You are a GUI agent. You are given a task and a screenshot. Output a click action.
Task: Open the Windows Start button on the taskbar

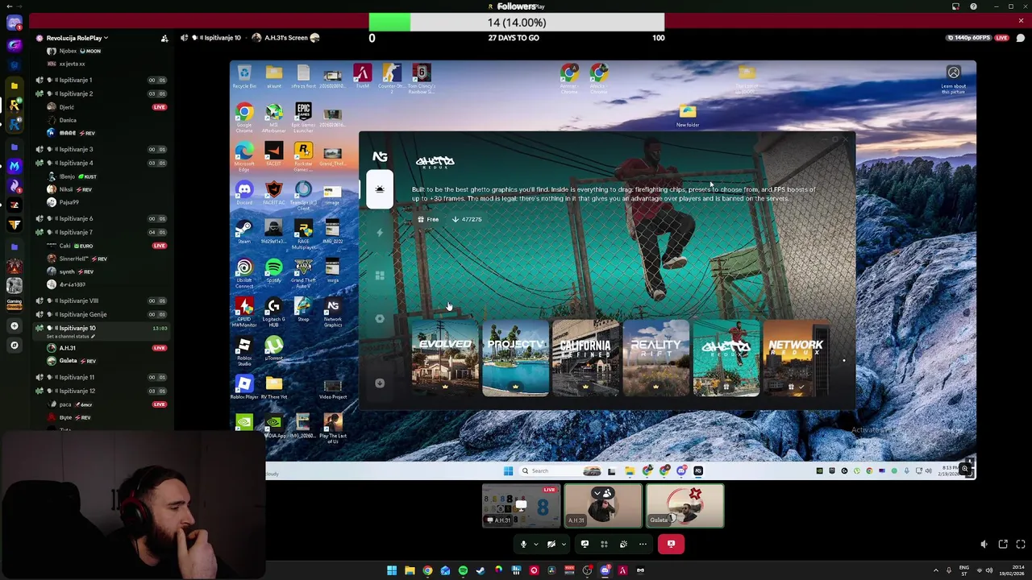(392, 570)
